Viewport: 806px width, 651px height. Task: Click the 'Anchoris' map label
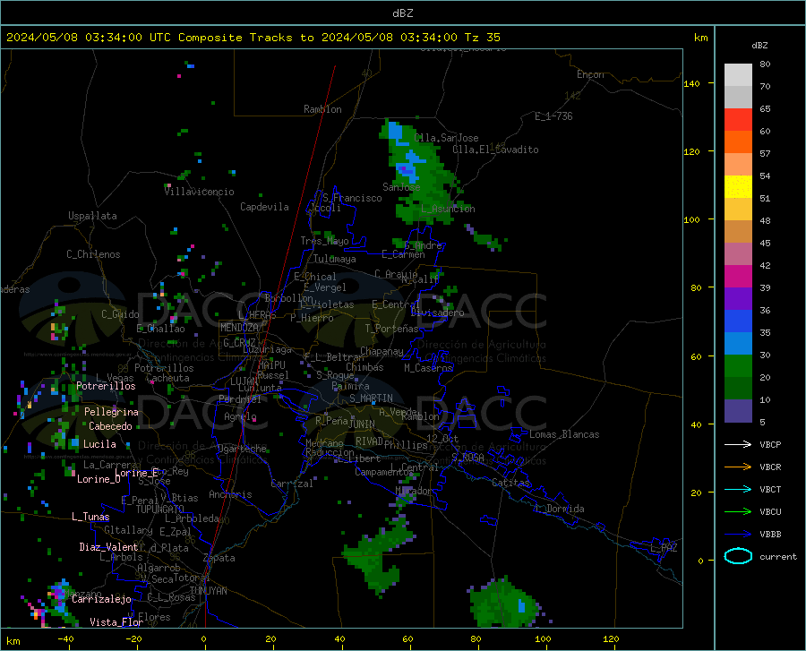coord(230,495)
